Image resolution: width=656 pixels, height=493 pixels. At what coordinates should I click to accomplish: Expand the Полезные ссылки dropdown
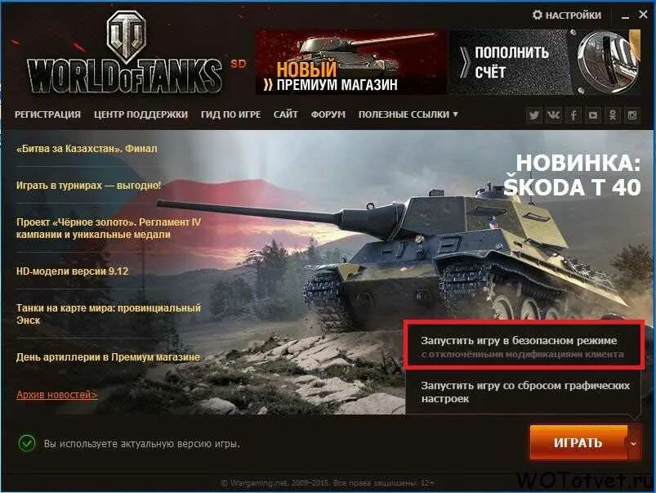408,114
